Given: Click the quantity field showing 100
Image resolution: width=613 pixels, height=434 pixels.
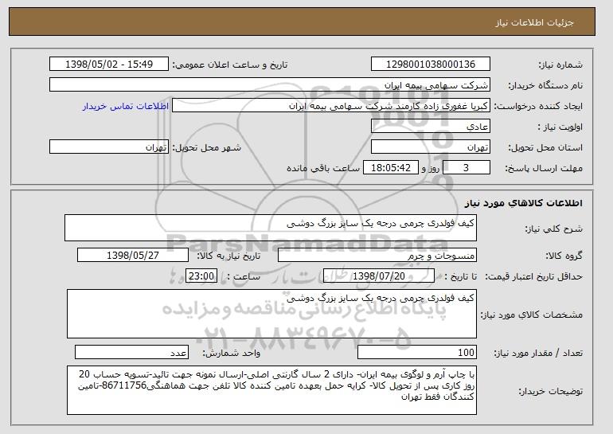Looking at the screenshot, I should 417,352.
